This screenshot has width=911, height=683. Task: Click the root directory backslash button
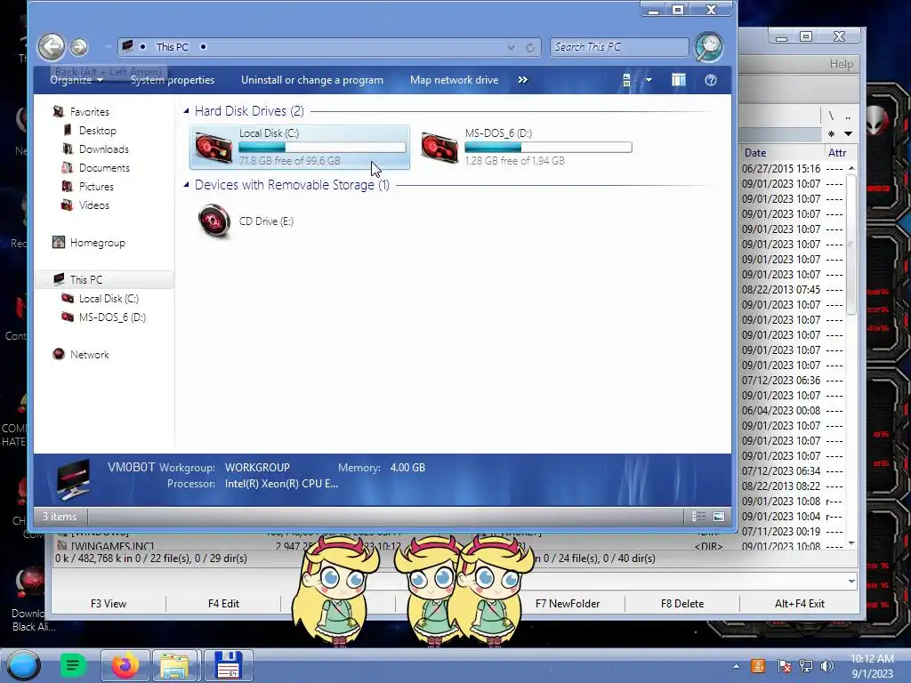[831, 116]
